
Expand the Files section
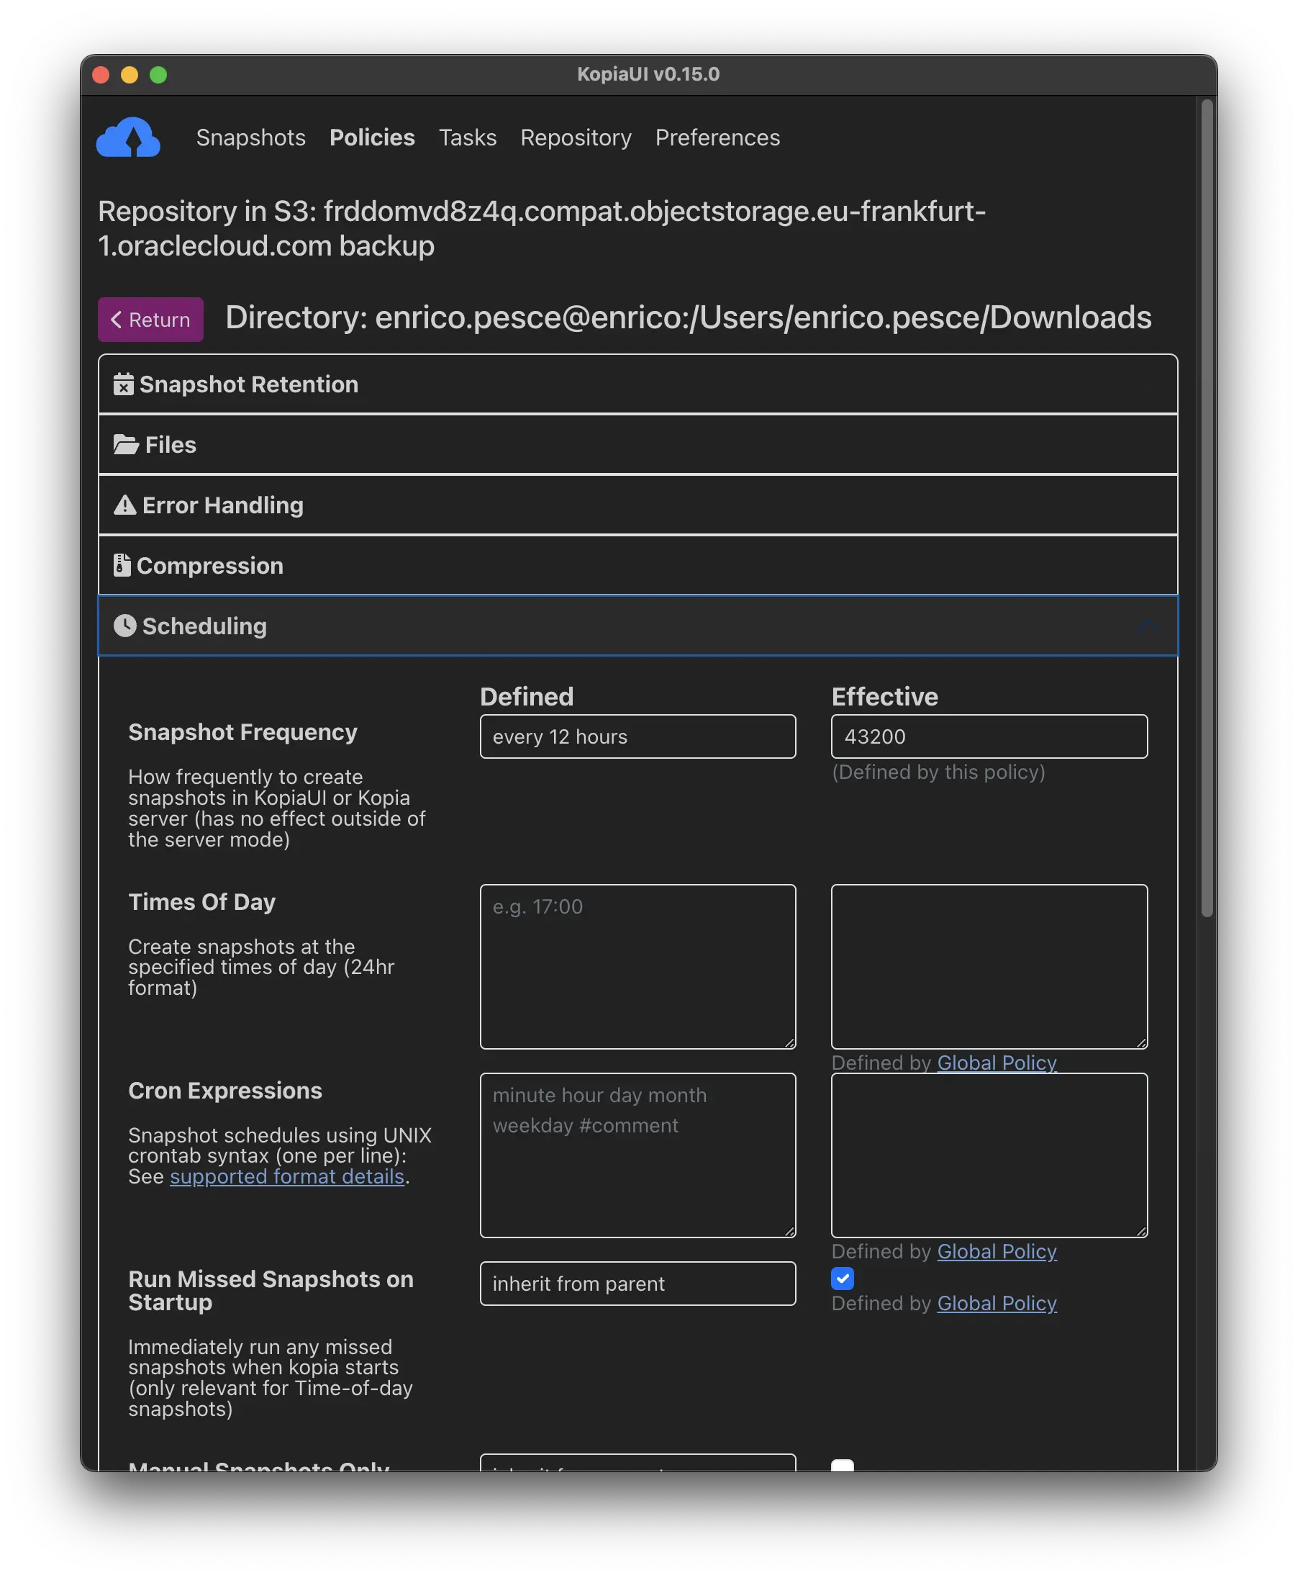point(637,444)
